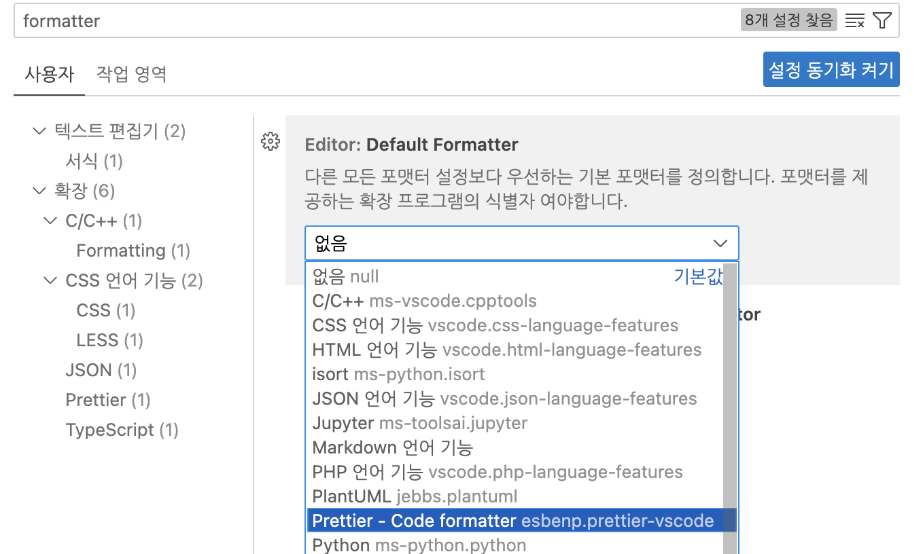Choose PHP 언어 기능 formatter option

point(516,472)
